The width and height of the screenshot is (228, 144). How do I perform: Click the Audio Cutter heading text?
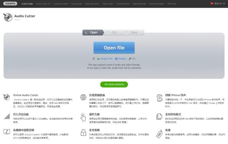(25, 16)
